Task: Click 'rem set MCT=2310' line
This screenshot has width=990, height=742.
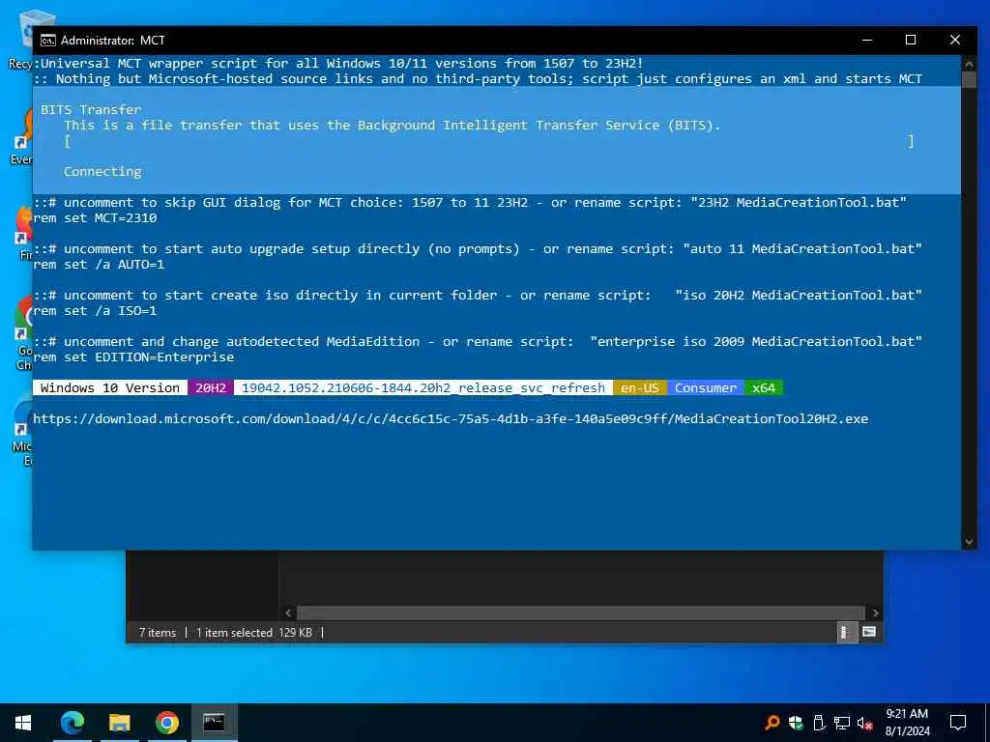Action: [x=95, y=218]
